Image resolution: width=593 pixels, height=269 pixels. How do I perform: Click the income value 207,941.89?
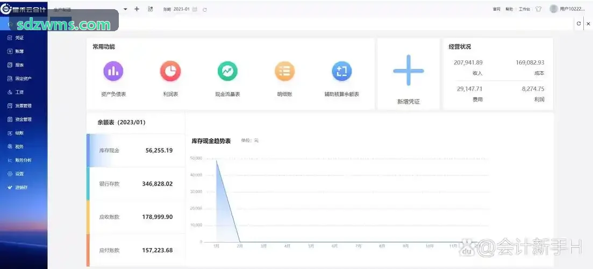[x=468, y=62]
